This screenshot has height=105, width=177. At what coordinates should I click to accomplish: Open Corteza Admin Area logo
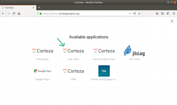coord(104,51)
